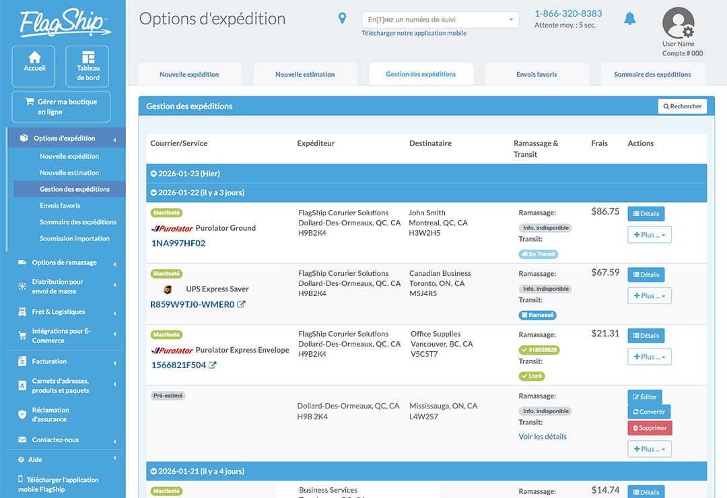Image resolution: width=727 pixels, height=498 pixels.
Task: Click the notification bell icon
Action: (629, 19)
